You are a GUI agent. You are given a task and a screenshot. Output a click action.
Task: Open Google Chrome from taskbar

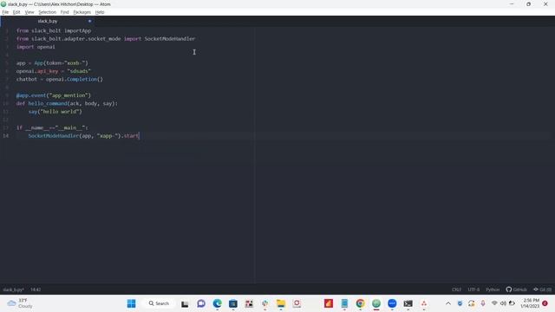(x=361, y=303)
